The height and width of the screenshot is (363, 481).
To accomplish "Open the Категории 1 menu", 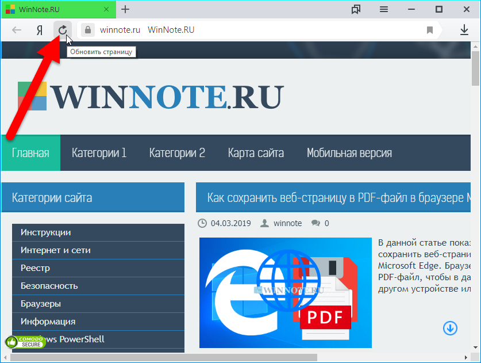I will (99, 153).
